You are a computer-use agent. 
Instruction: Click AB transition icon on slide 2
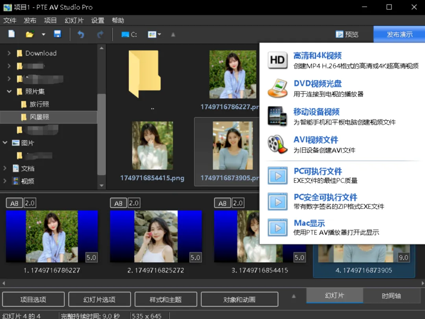118,203
